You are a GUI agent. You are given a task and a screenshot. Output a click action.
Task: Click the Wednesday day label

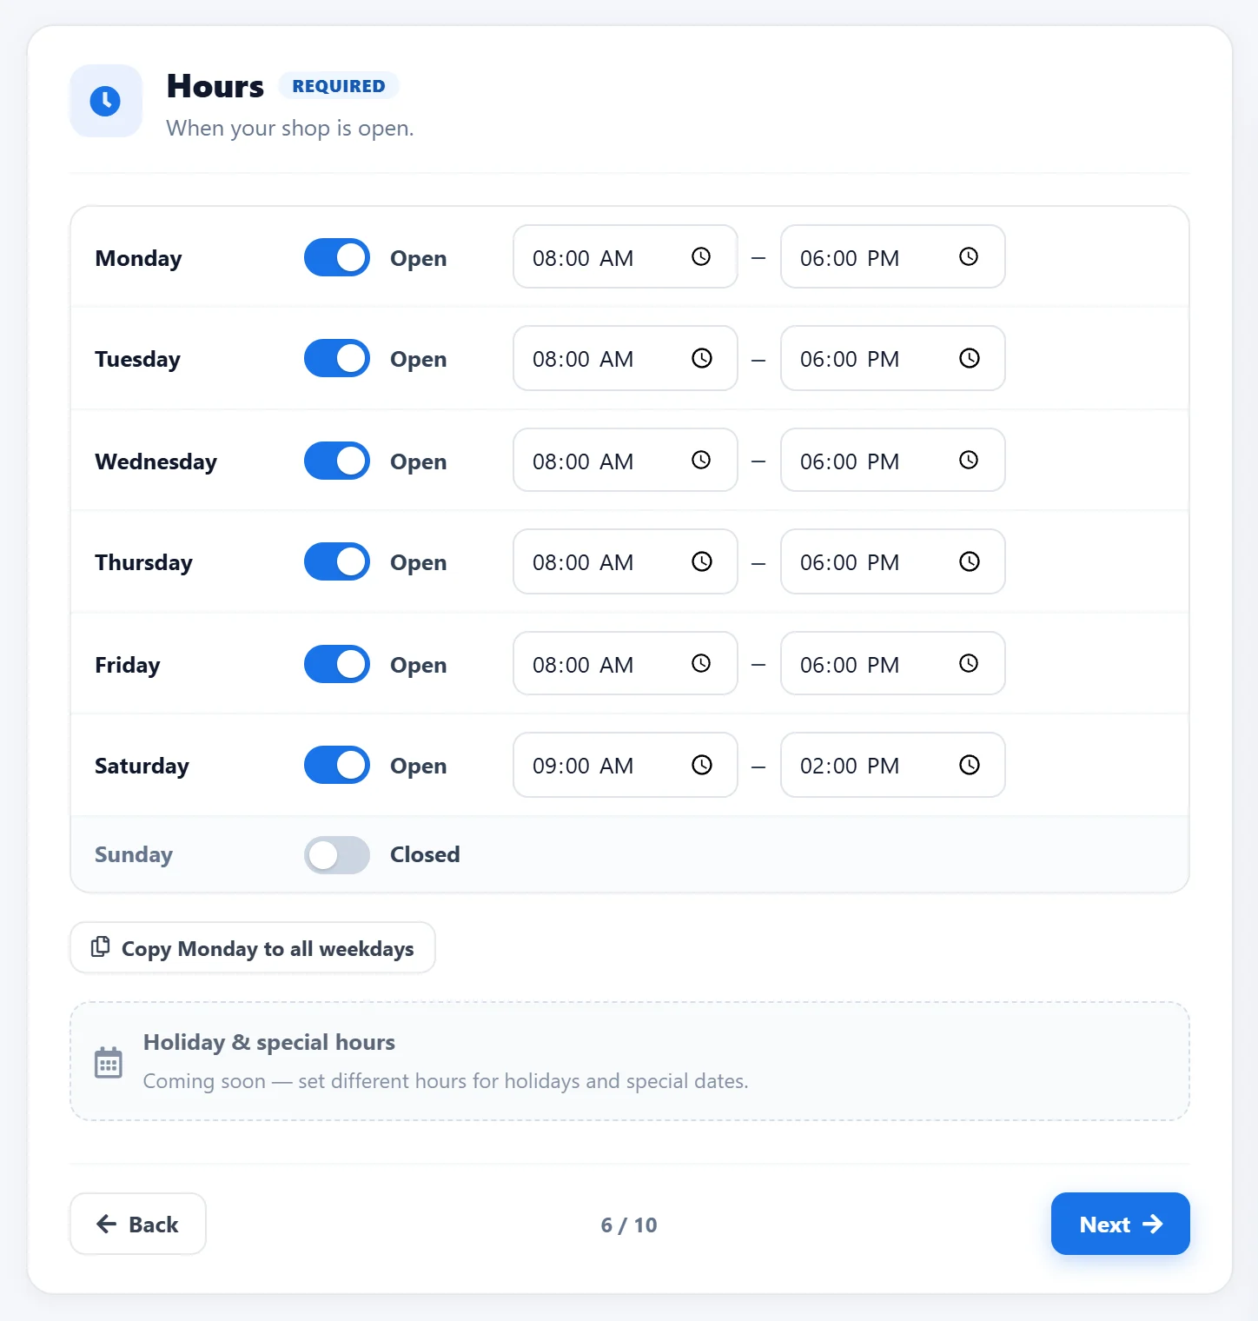(x=156, y=461)
